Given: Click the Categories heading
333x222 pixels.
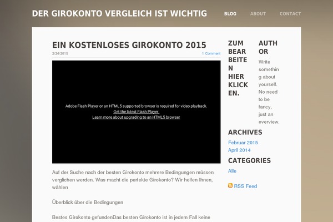Looking at the screenshot, I should 249,160.
